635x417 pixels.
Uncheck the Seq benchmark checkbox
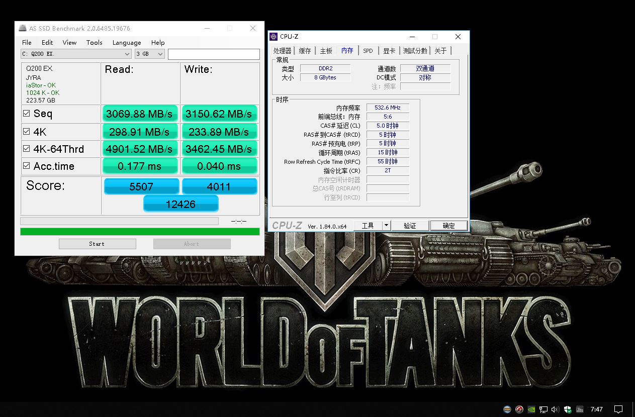pyautogui.click(x=27, y=114)
